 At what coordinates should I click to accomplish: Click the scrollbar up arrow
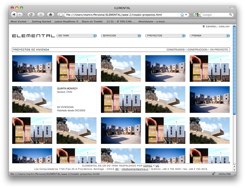(x=234, y=166)
